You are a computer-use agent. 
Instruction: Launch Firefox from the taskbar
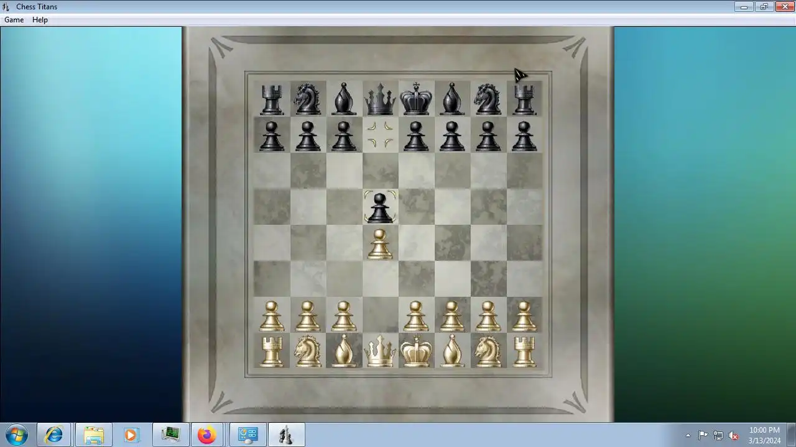tap(207, 435)
